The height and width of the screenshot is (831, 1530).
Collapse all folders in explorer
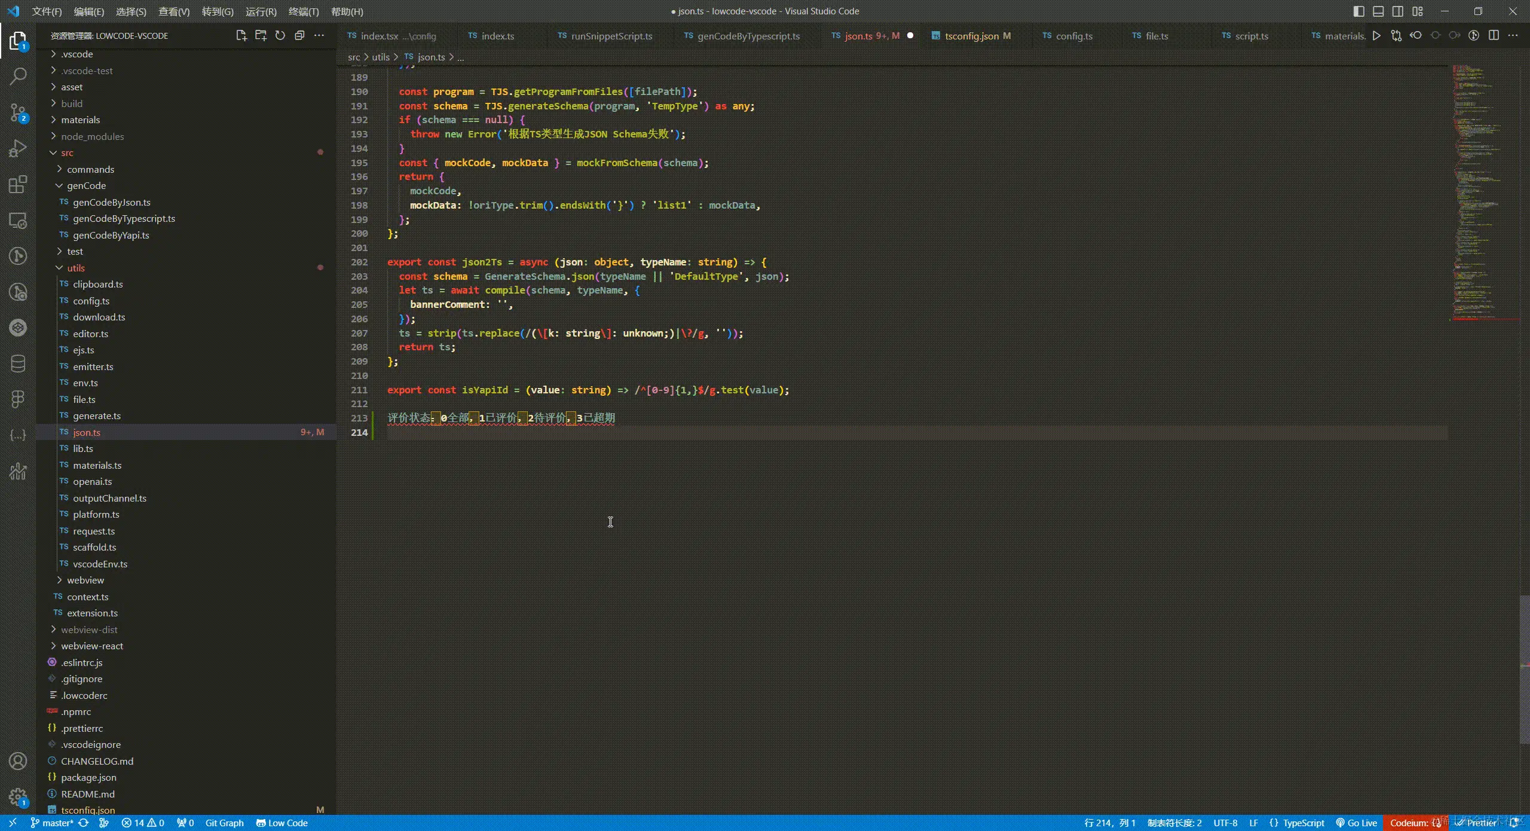tap(299, 35)
